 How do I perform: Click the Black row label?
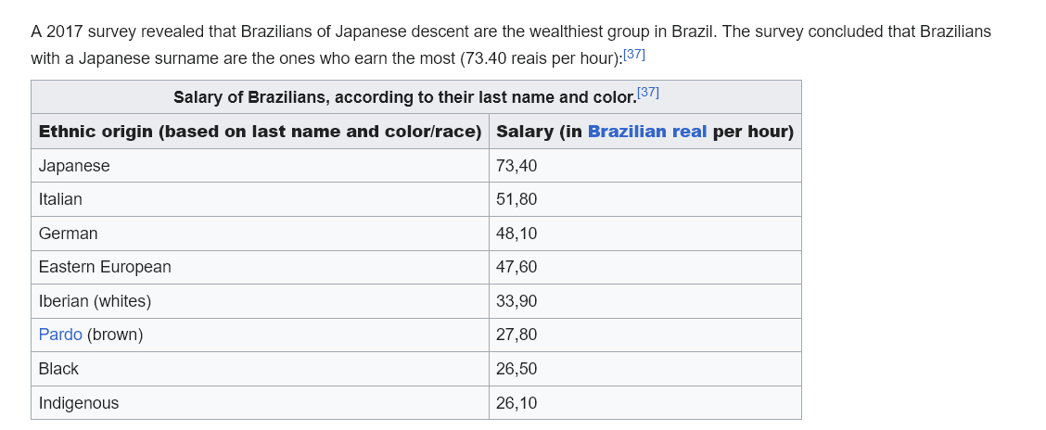[58, 369]
